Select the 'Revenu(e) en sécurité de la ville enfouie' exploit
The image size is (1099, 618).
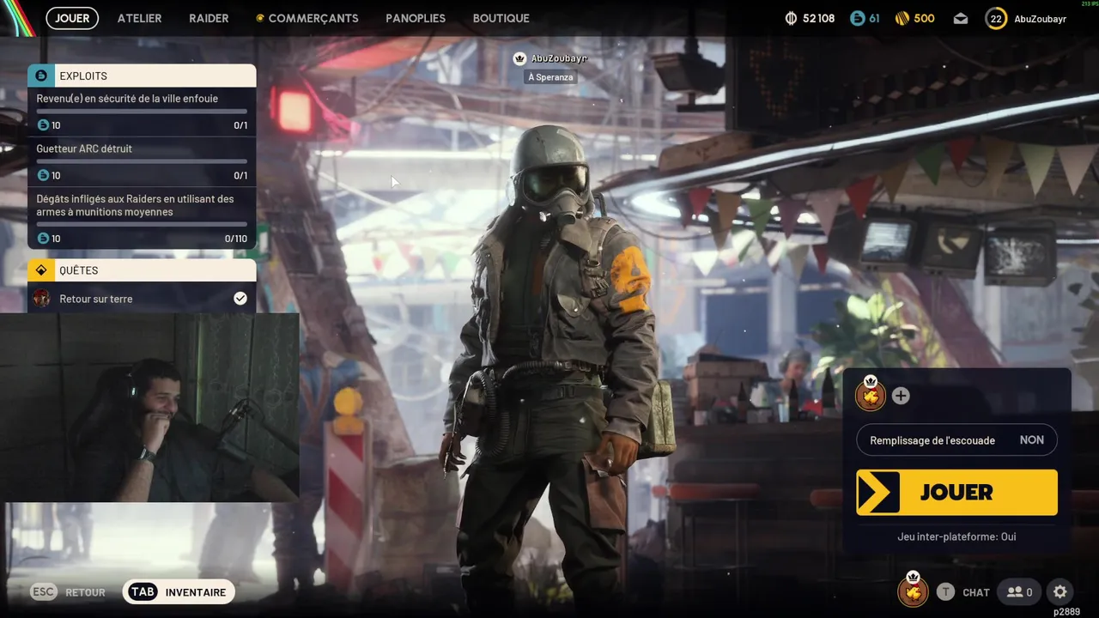coord(142,112)
